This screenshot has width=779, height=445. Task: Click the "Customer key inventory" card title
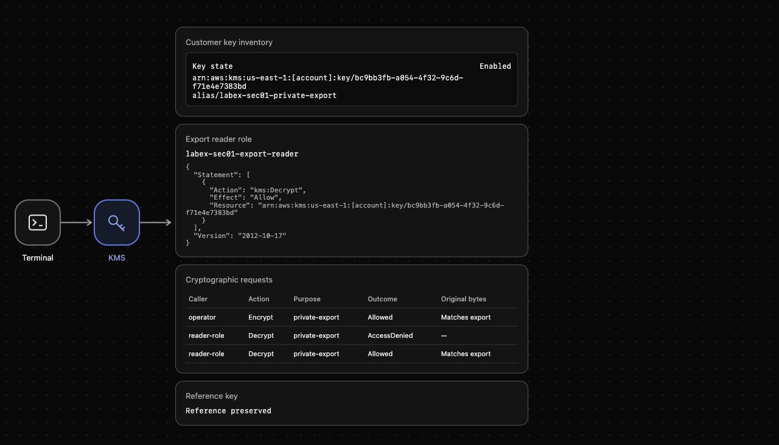click(x=229, y=43)
